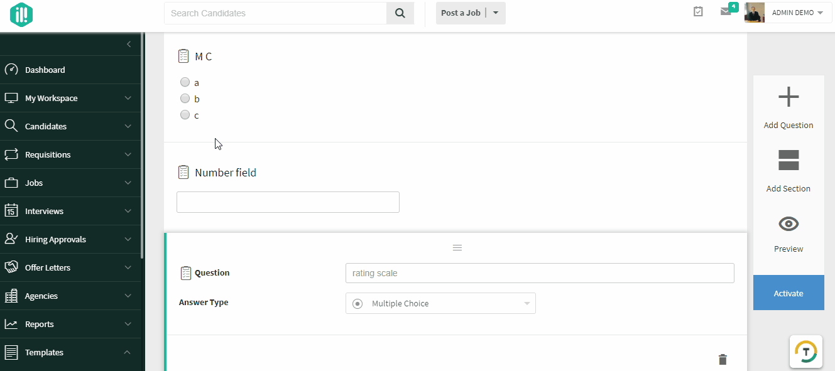Open the floating T widget icon
The height and width of the screenshot is (371, 835).
(806, 352)
